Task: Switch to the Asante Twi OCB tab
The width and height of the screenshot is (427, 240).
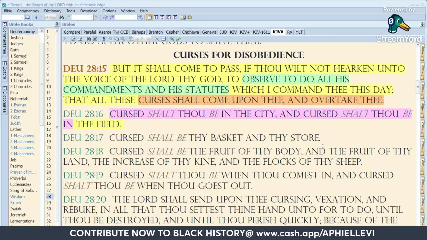Action: (x=113, y=32)
